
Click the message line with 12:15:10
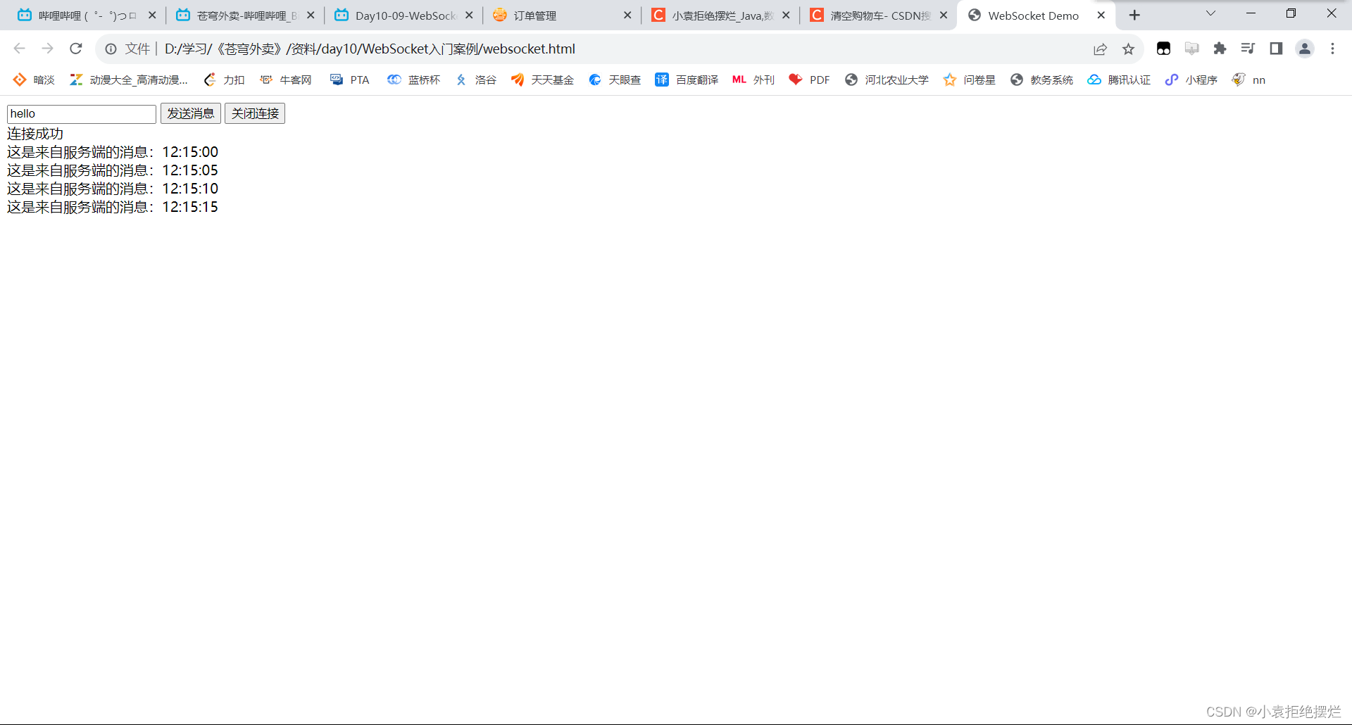click(113, 189)
